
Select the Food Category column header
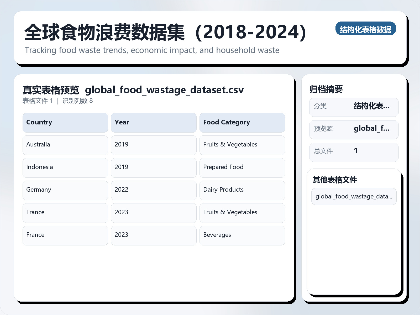click(227, 122)
